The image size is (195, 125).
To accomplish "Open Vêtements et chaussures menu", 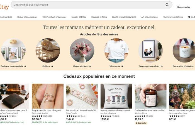I will 54,17.
